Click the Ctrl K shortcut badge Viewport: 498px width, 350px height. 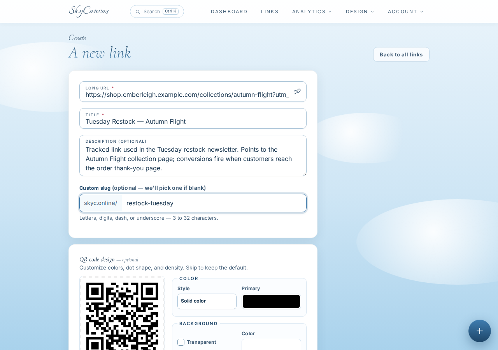(170, 11)
